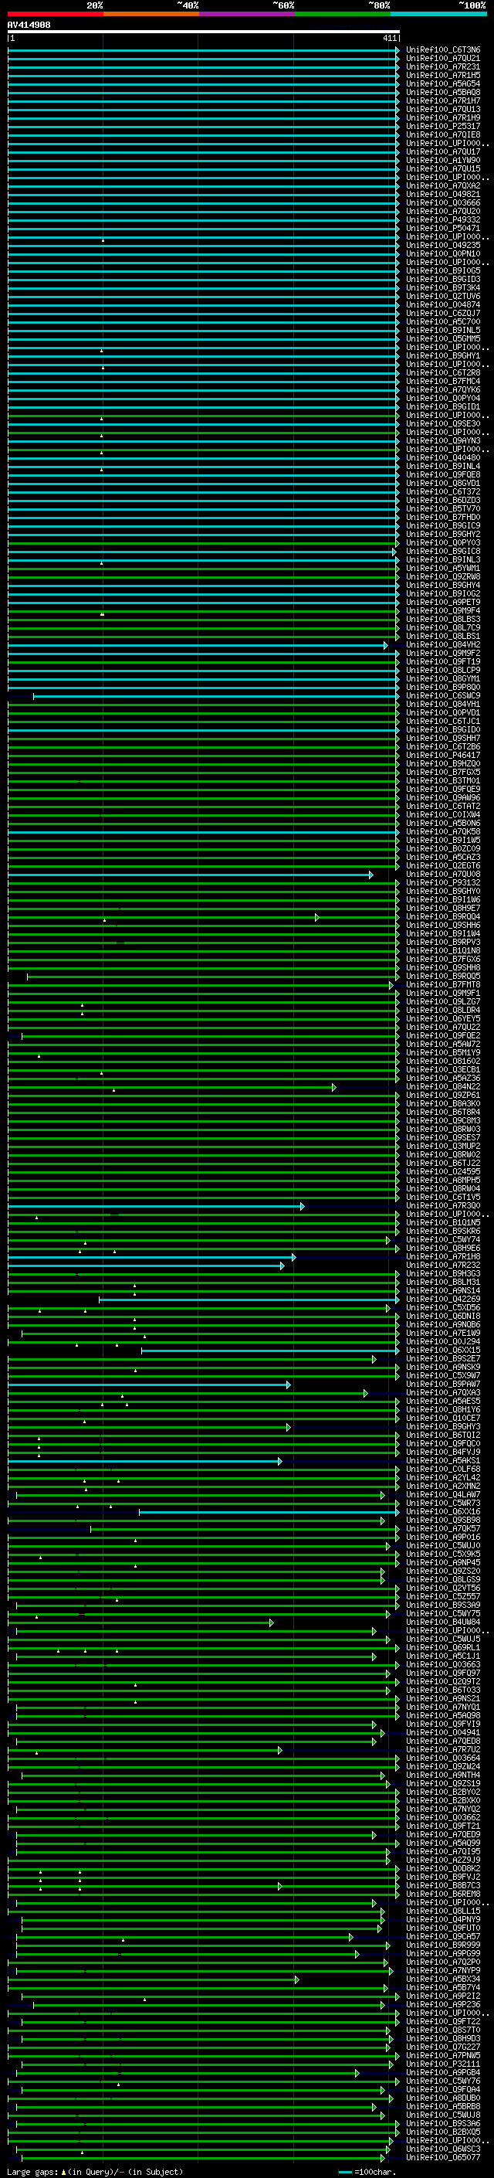Select the UniRef100_Q9CA57 label
494x2178 pixels.
click(443, 1936)
